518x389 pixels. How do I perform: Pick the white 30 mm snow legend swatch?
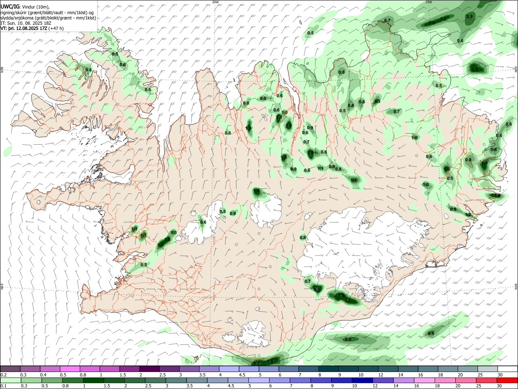click(507, 369)
